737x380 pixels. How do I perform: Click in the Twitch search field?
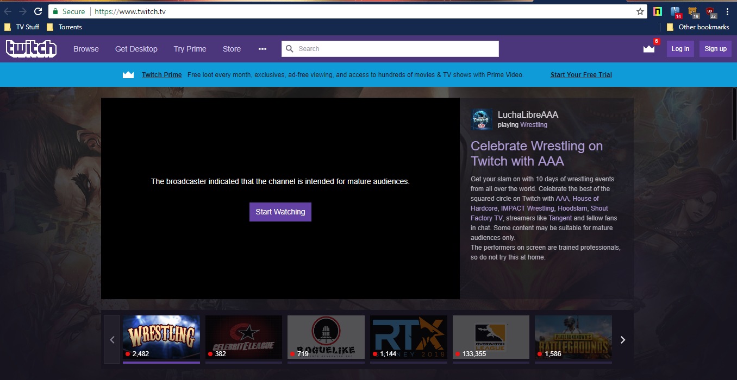pos(390,49)
